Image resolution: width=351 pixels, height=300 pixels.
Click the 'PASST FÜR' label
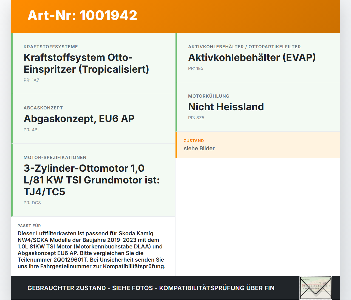29,226
